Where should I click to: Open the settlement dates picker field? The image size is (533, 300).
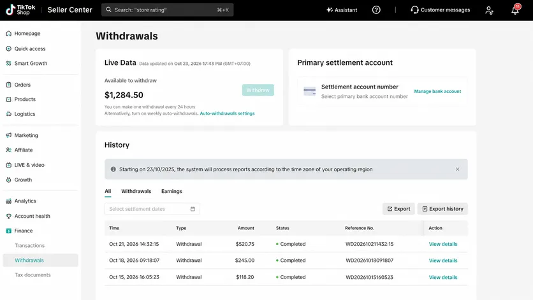click(152, 209)
